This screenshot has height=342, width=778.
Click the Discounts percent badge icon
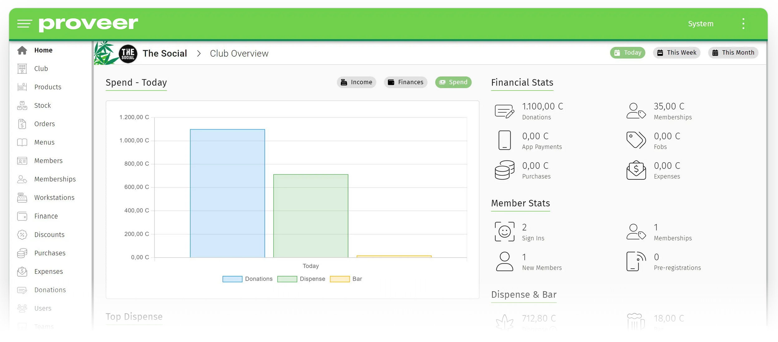pos(22,235)
